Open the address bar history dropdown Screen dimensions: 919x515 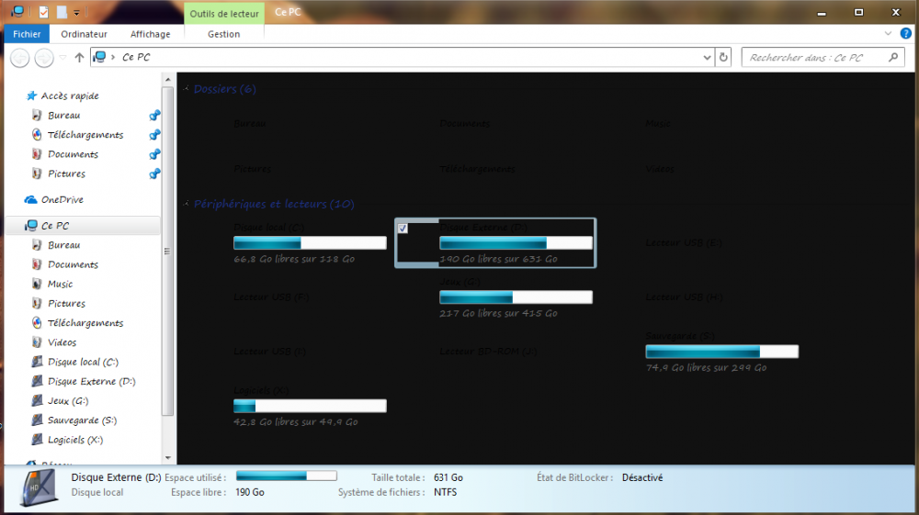[x=706, y=58]
